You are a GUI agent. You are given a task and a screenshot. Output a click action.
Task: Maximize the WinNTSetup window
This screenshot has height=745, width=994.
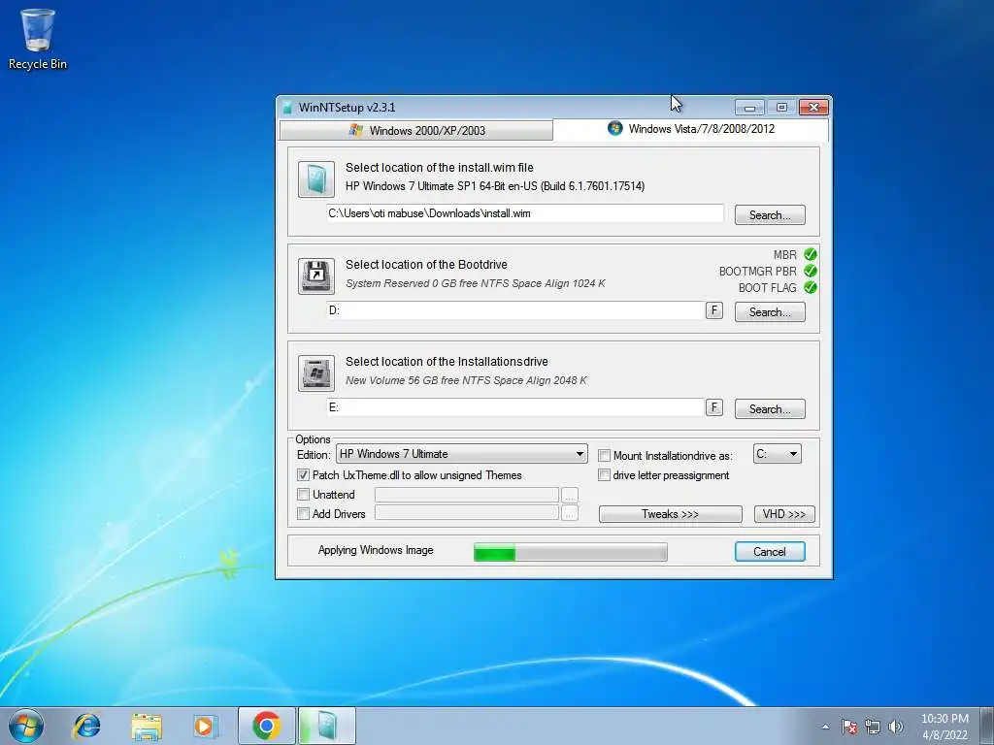(x=781, y=108)
